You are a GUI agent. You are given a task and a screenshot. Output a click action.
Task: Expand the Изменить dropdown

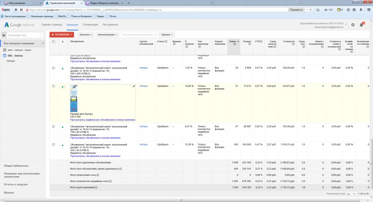click(85, 35)
